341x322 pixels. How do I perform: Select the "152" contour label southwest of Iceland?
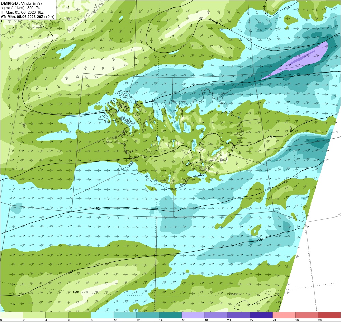click(97, 208)
